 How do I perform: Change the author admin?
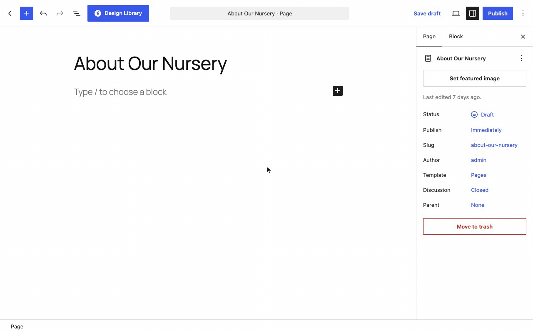pos(478,160)
